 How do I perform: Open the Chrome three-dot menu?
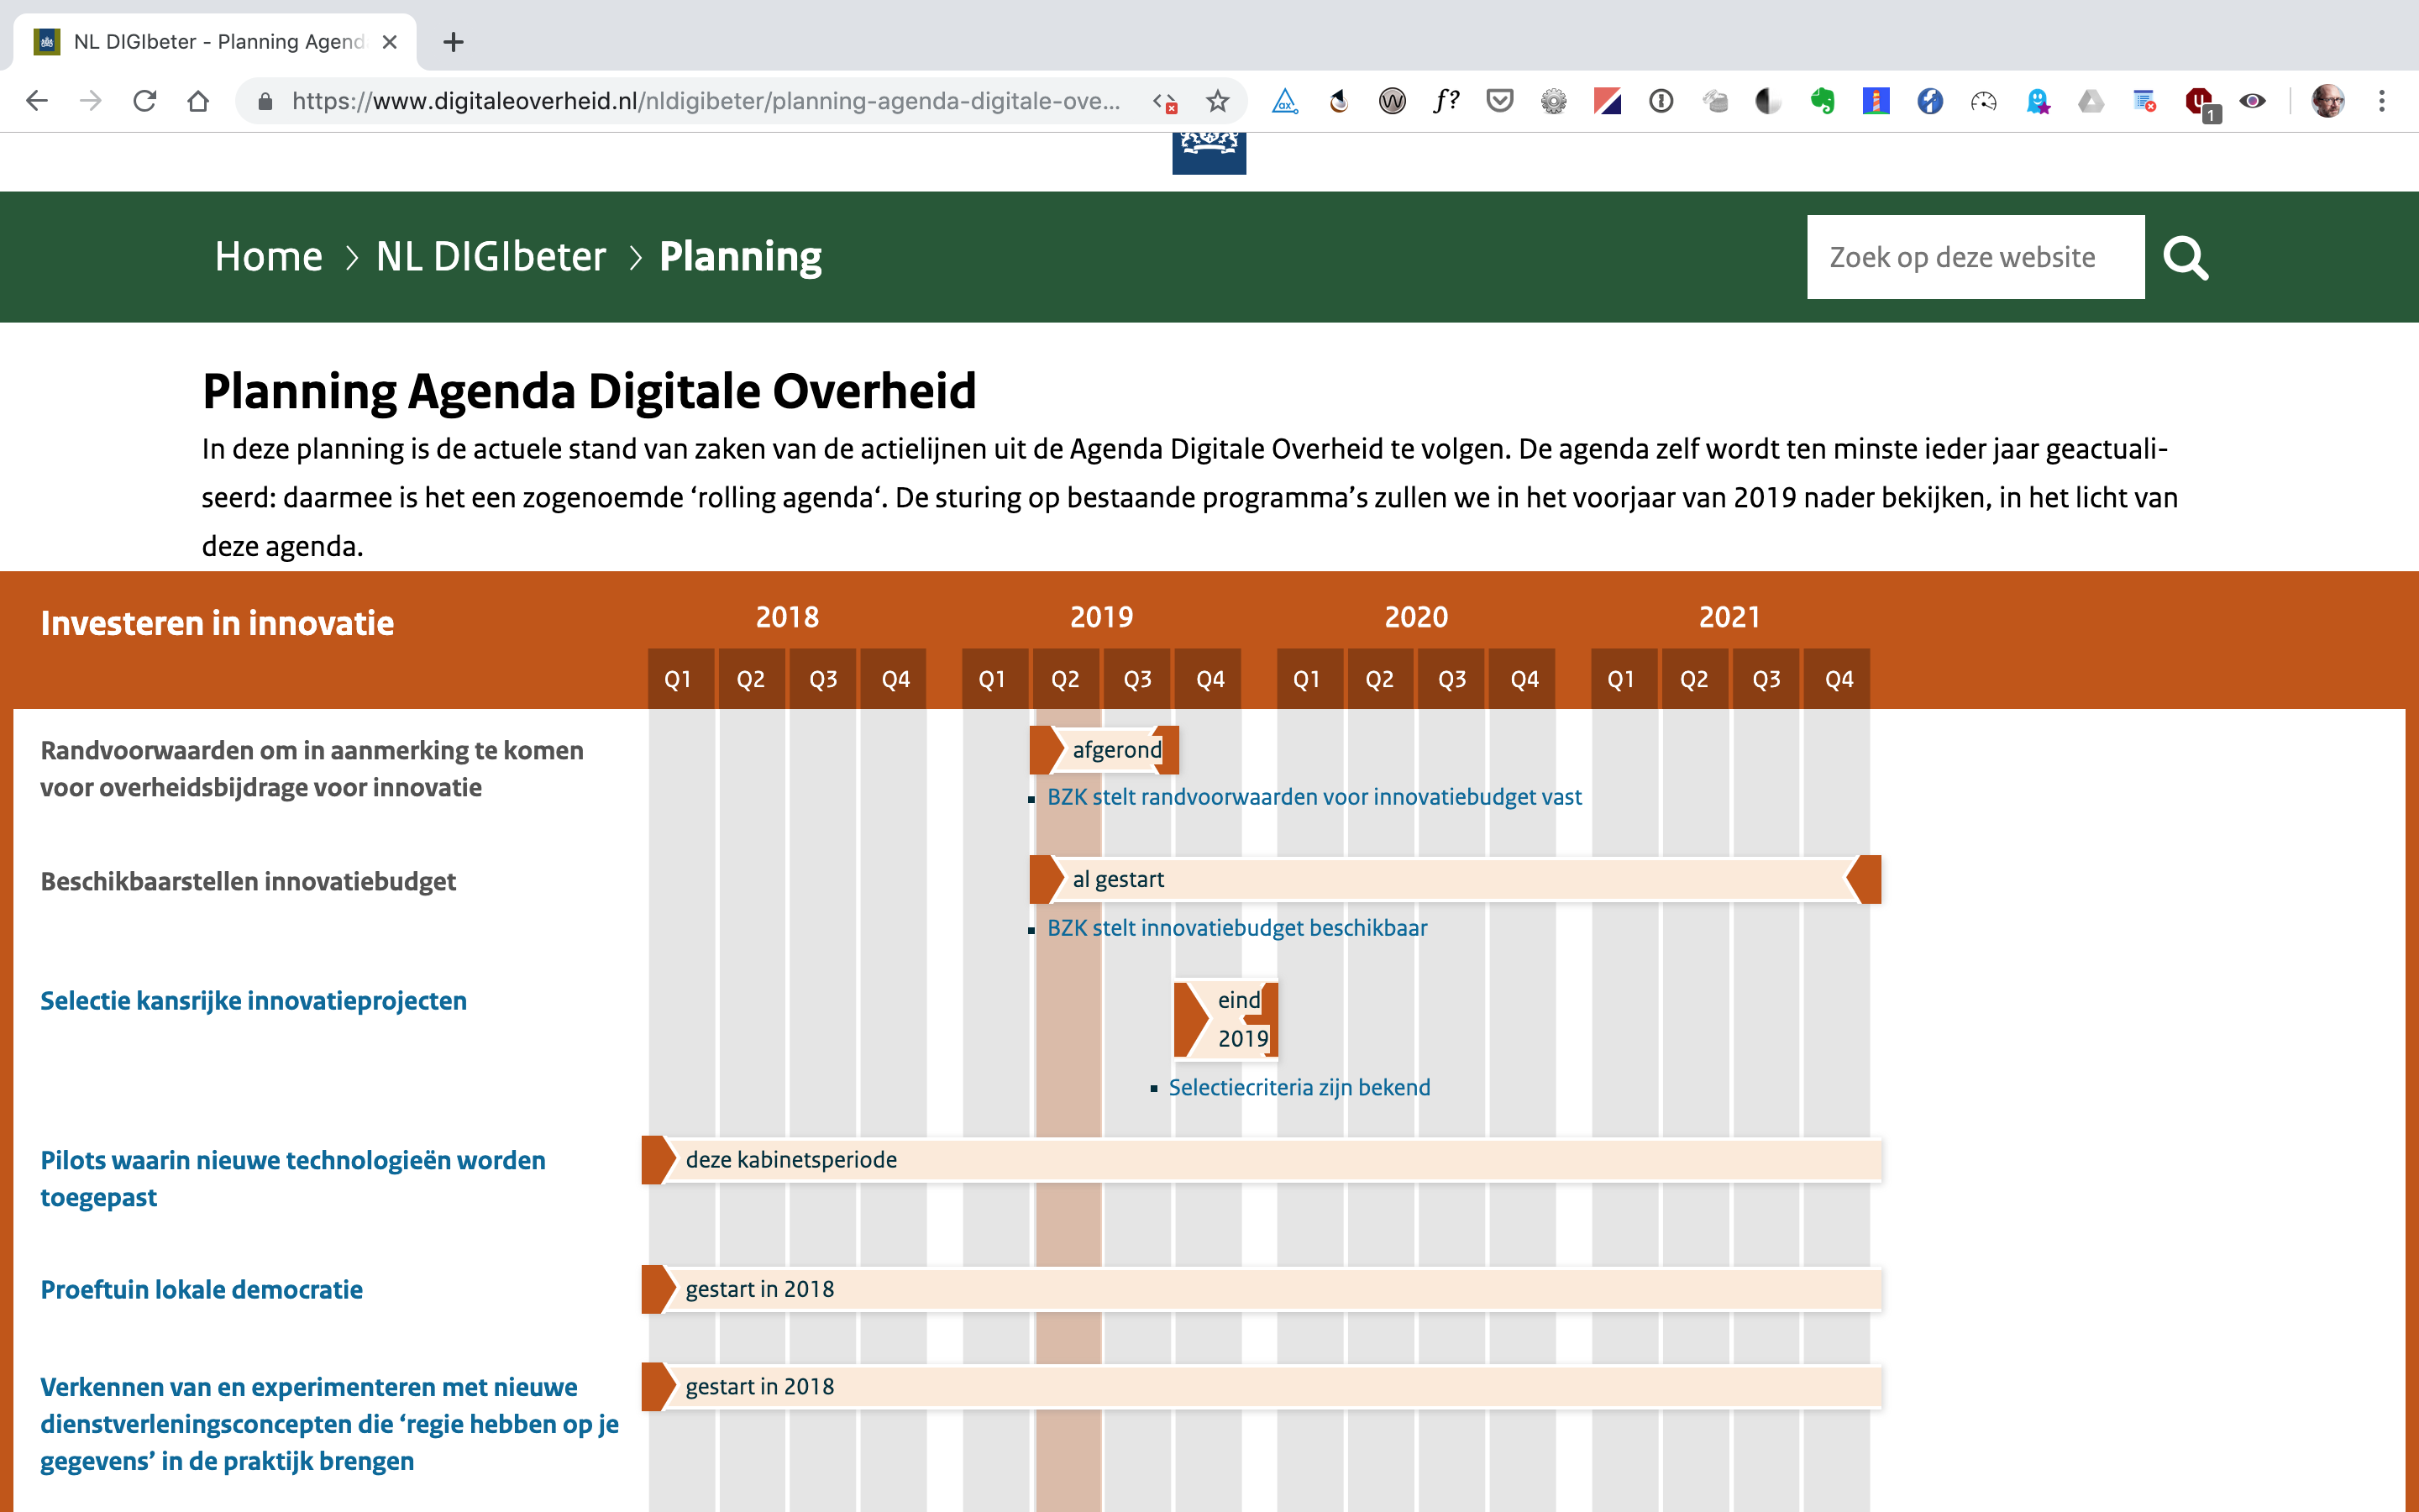[x=2382, y=101]
